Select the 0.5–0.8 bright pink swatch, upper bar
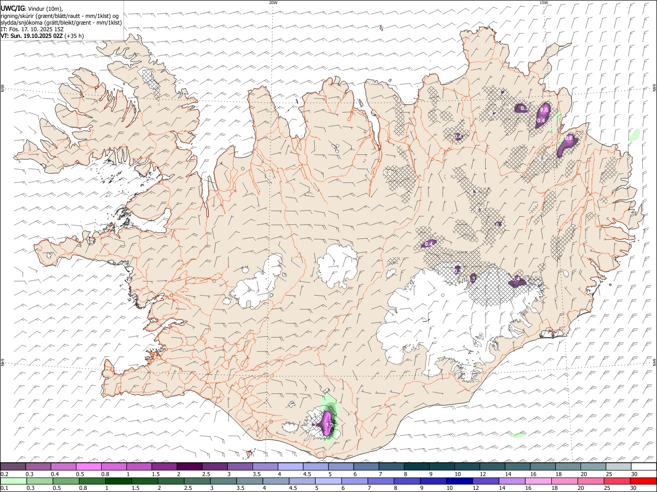This screenshot has width=657, height=492. (x=88, y=466)
